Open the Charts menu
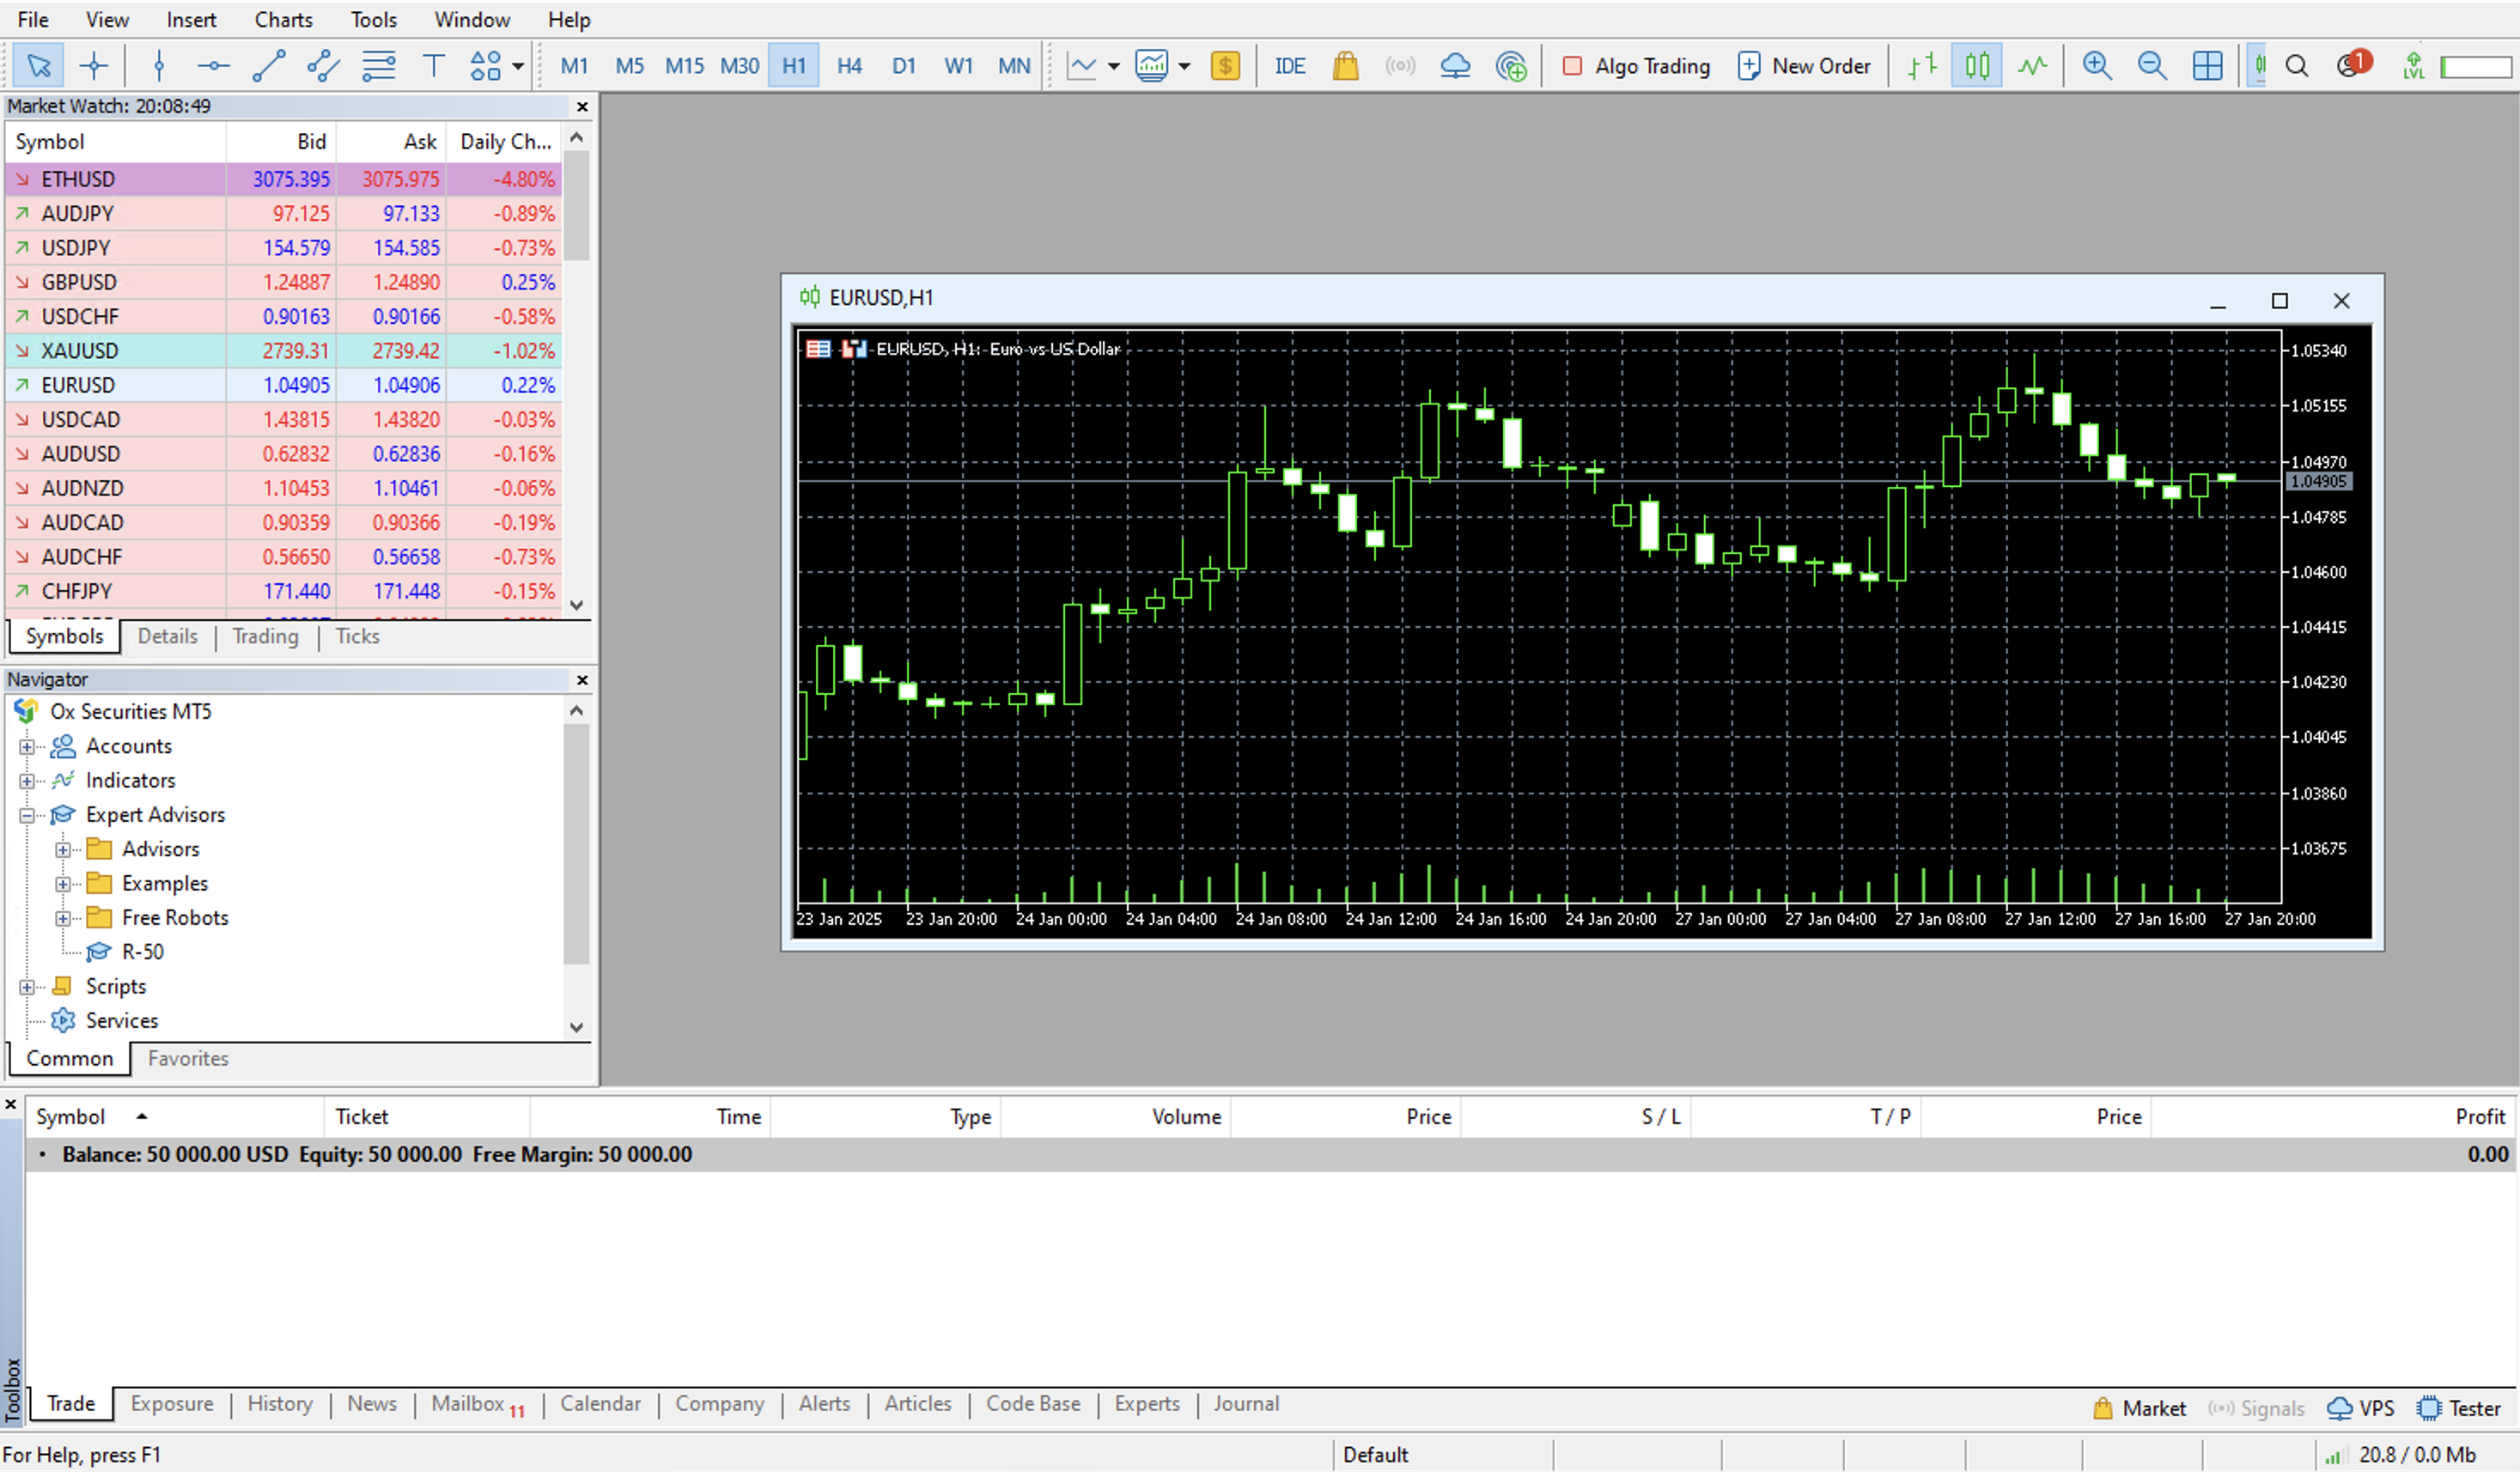 point(283,19)
